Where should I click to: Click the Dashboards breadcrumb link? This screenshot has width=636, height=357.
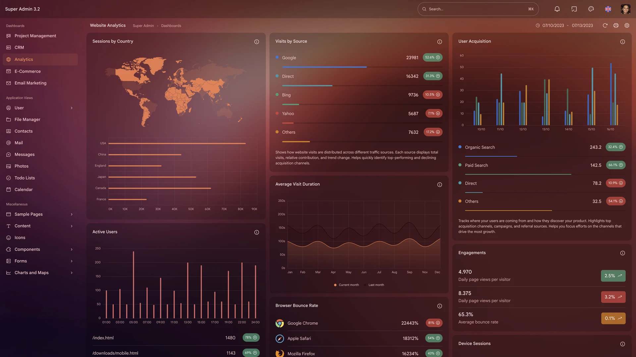pos(171,26)
